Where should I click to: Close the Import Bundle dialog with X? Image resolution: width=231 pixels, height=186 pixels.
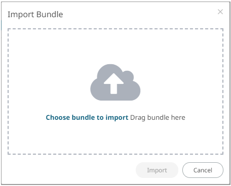(x=220, y=12)
